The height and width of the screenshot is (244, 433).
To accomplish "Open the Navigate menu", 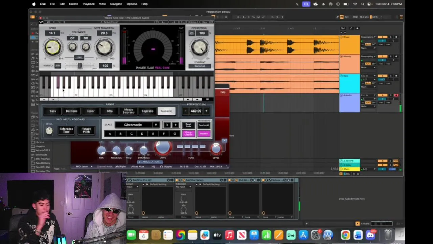I will pos(116,4).
